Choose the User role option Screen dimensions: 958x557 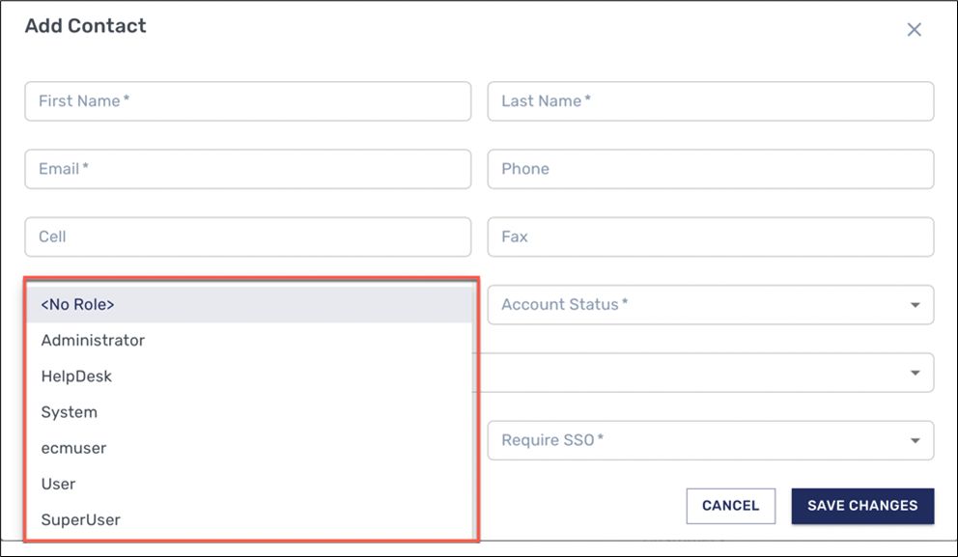(57, 484)
